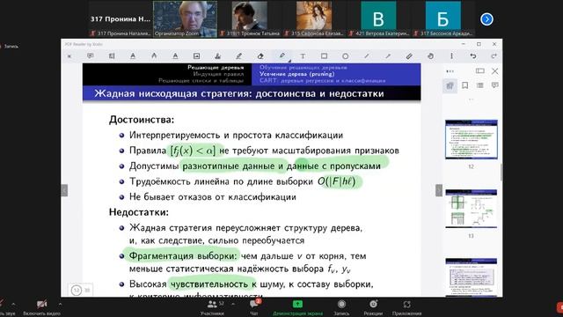Image resolution: width=563 pixels, height=317 pixels.
Task: Select the free text T tool
Action: point(303,56)
